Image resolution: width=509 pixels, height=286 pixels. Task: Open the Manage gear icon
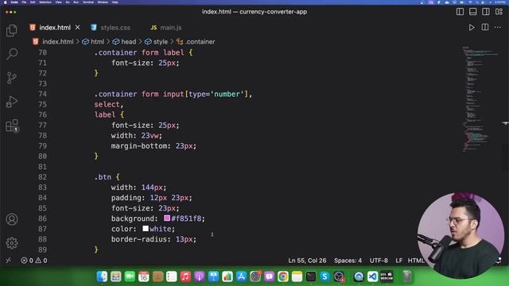coord(12,243)
